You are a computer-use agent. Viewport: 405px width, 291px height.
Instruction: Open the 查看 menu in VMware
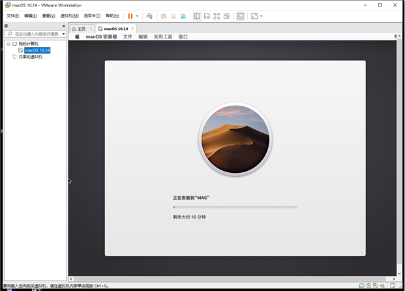[48, 16]
